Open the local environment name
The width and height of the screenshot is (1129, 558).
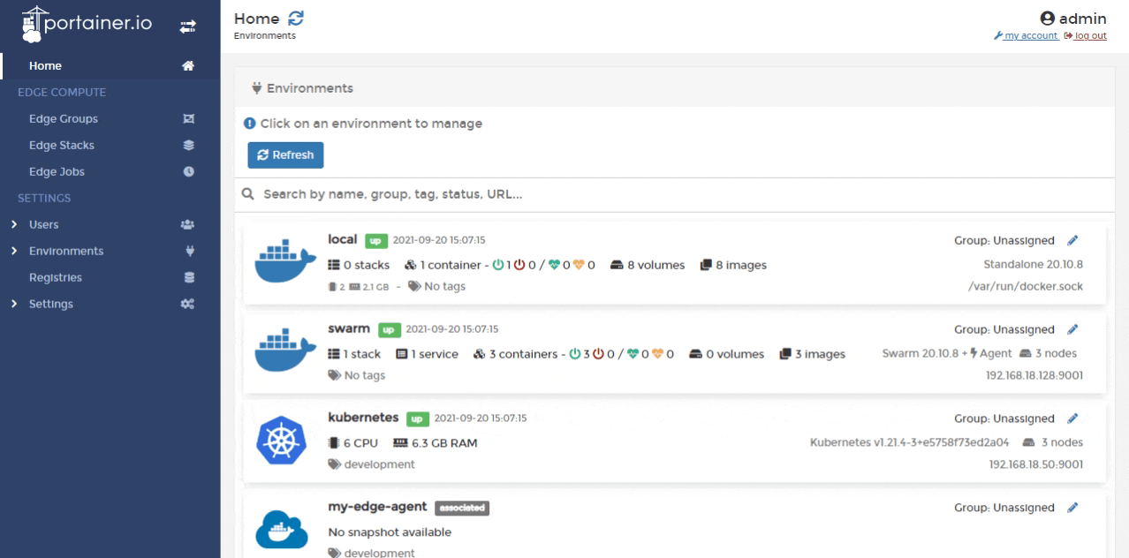click(342, 239)
